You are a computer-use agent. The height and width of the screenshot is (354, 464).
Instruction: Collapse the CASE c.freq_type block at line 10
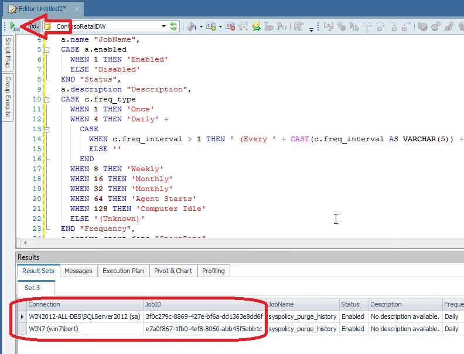[47, 100]
